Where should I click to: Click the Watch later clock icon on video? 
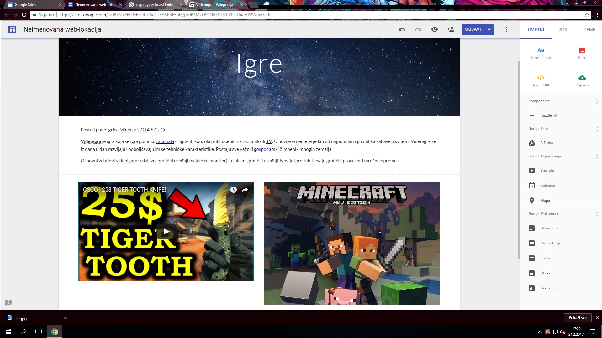pyautogui.click(x=233, y=190)
